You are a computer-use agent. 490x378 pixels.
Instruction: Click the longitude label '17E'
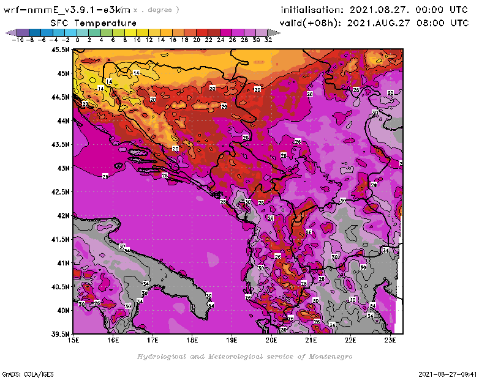153,340
